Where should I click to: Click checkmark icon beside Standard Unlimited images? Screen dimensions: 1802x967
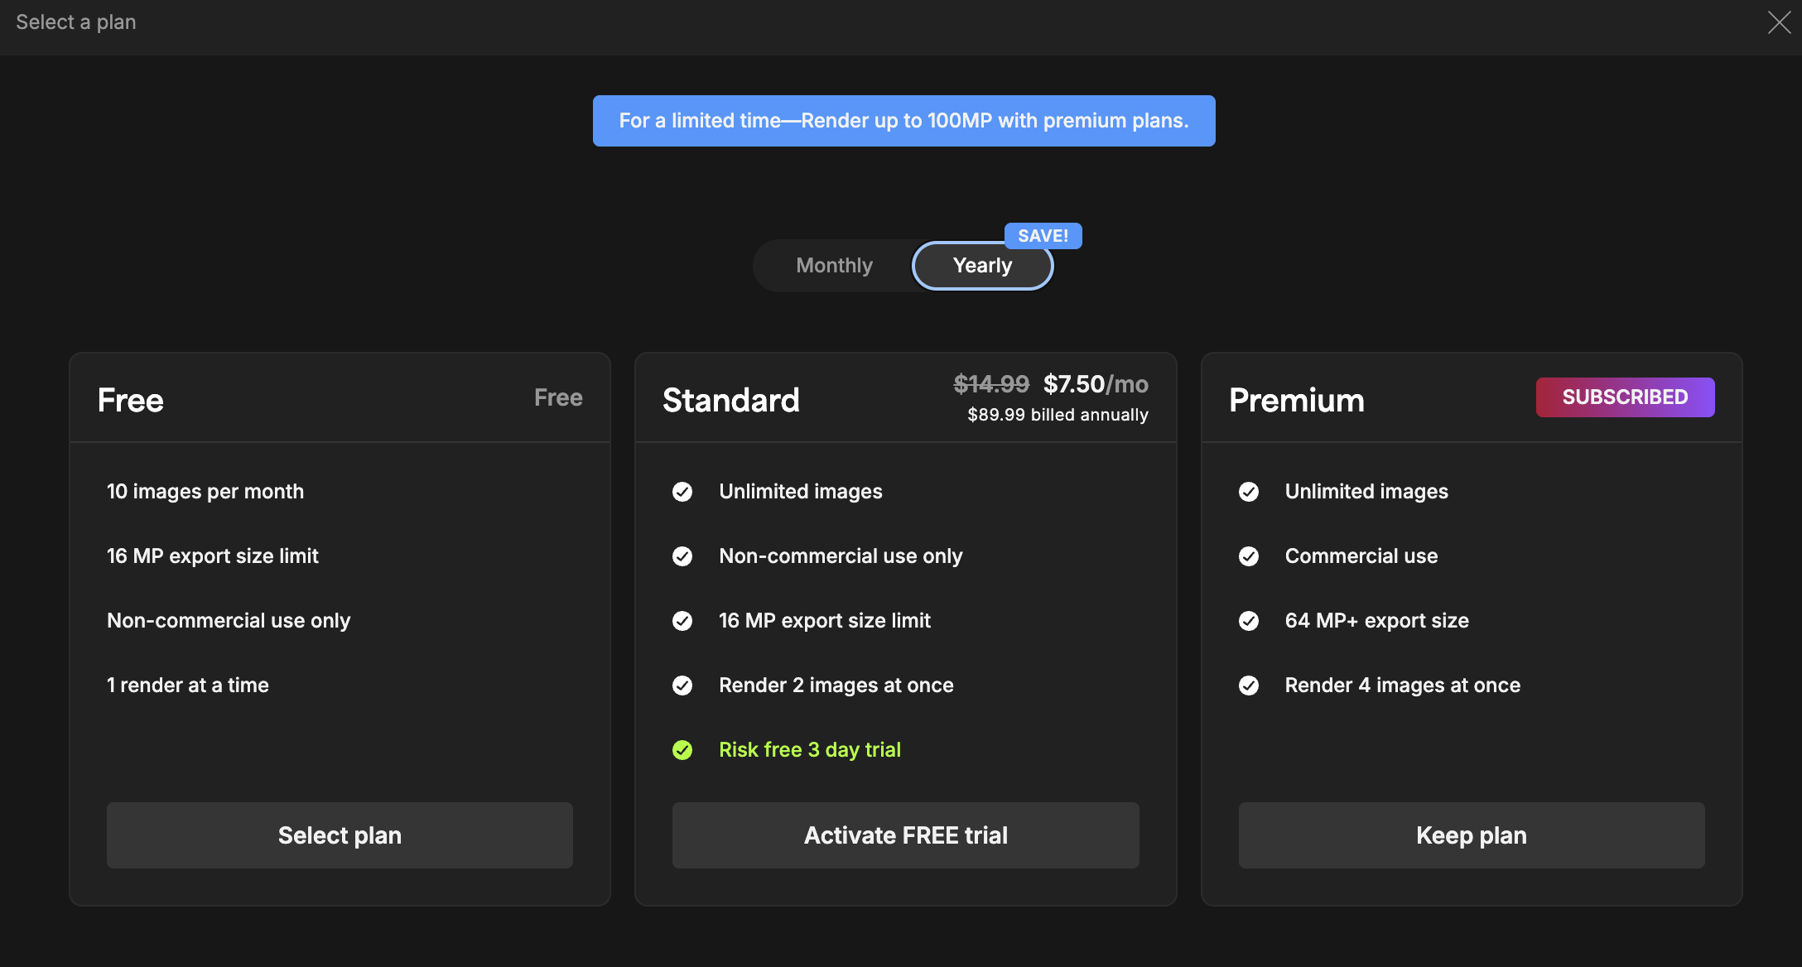(x=682, y=492)
